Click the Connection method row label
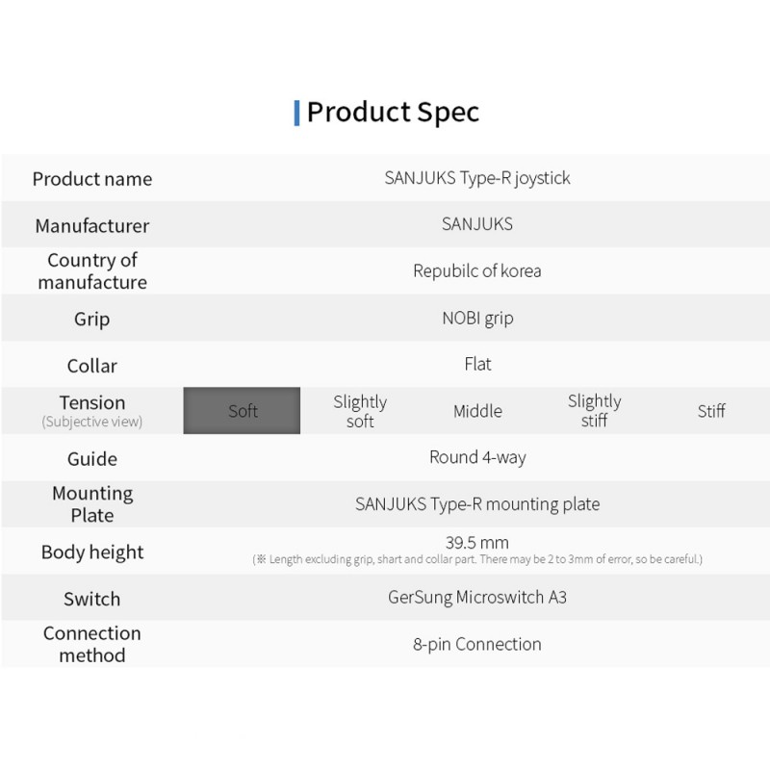This screenshot has height=770, width=770. click(92, 644)
